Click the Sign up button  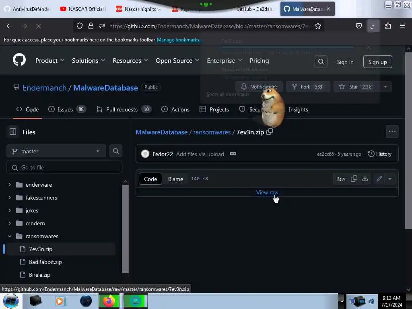point(377,62)
